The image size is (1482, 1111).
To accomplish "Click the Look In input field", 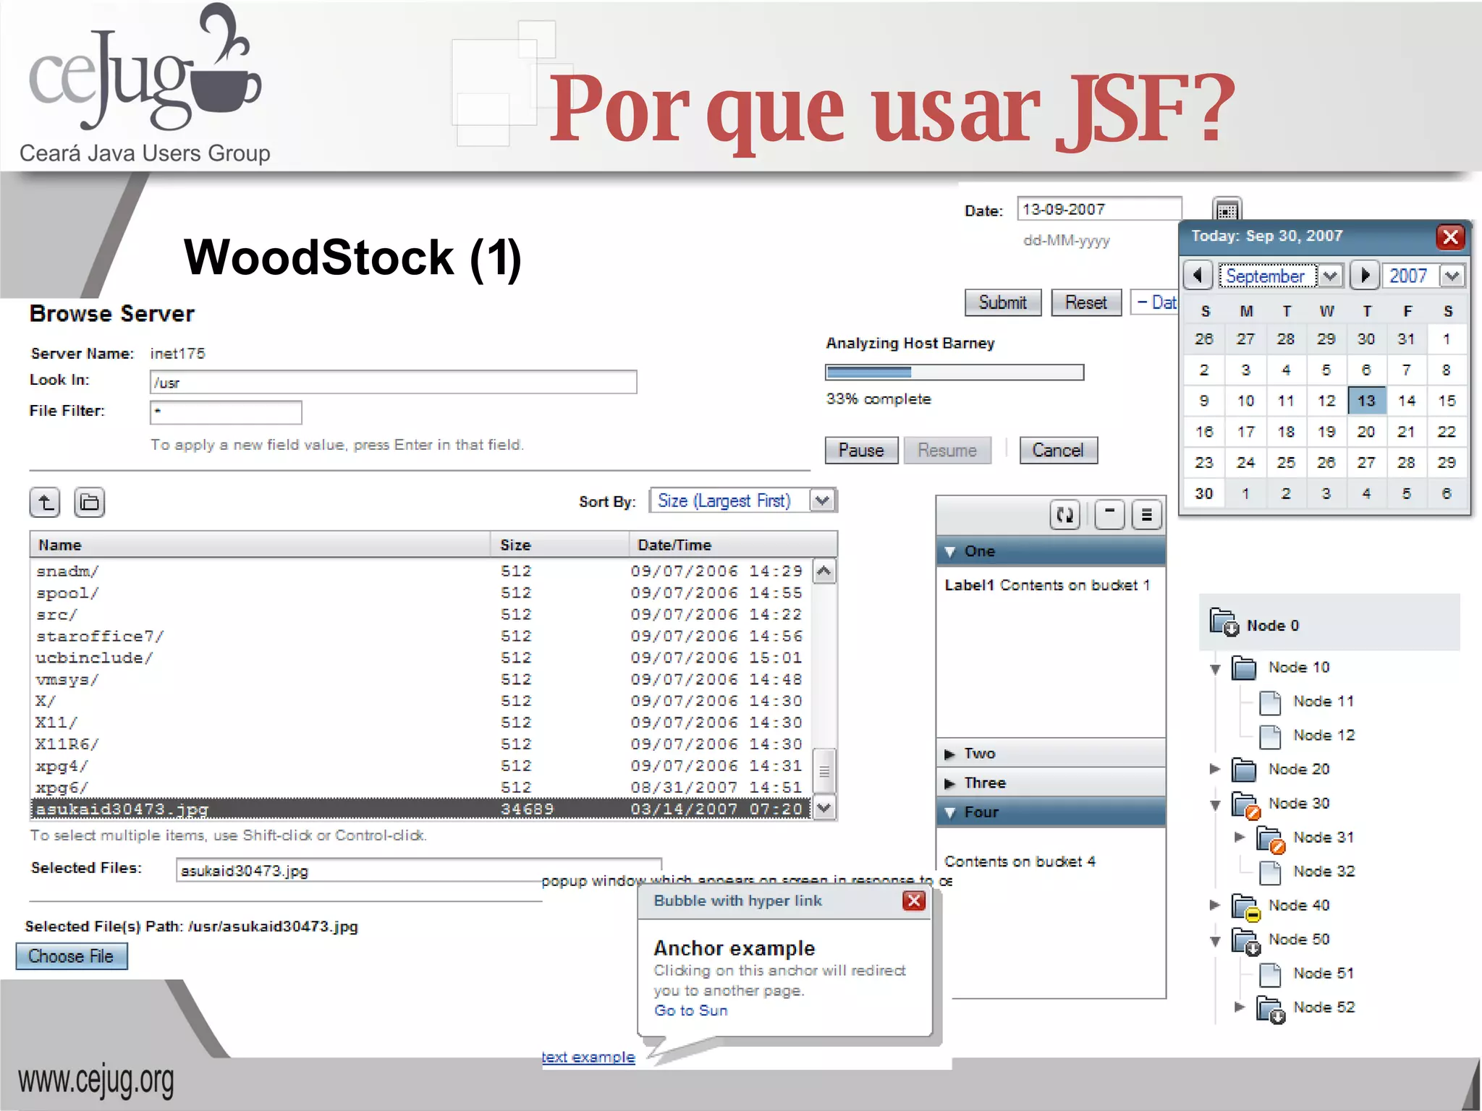I will point(393,382).
